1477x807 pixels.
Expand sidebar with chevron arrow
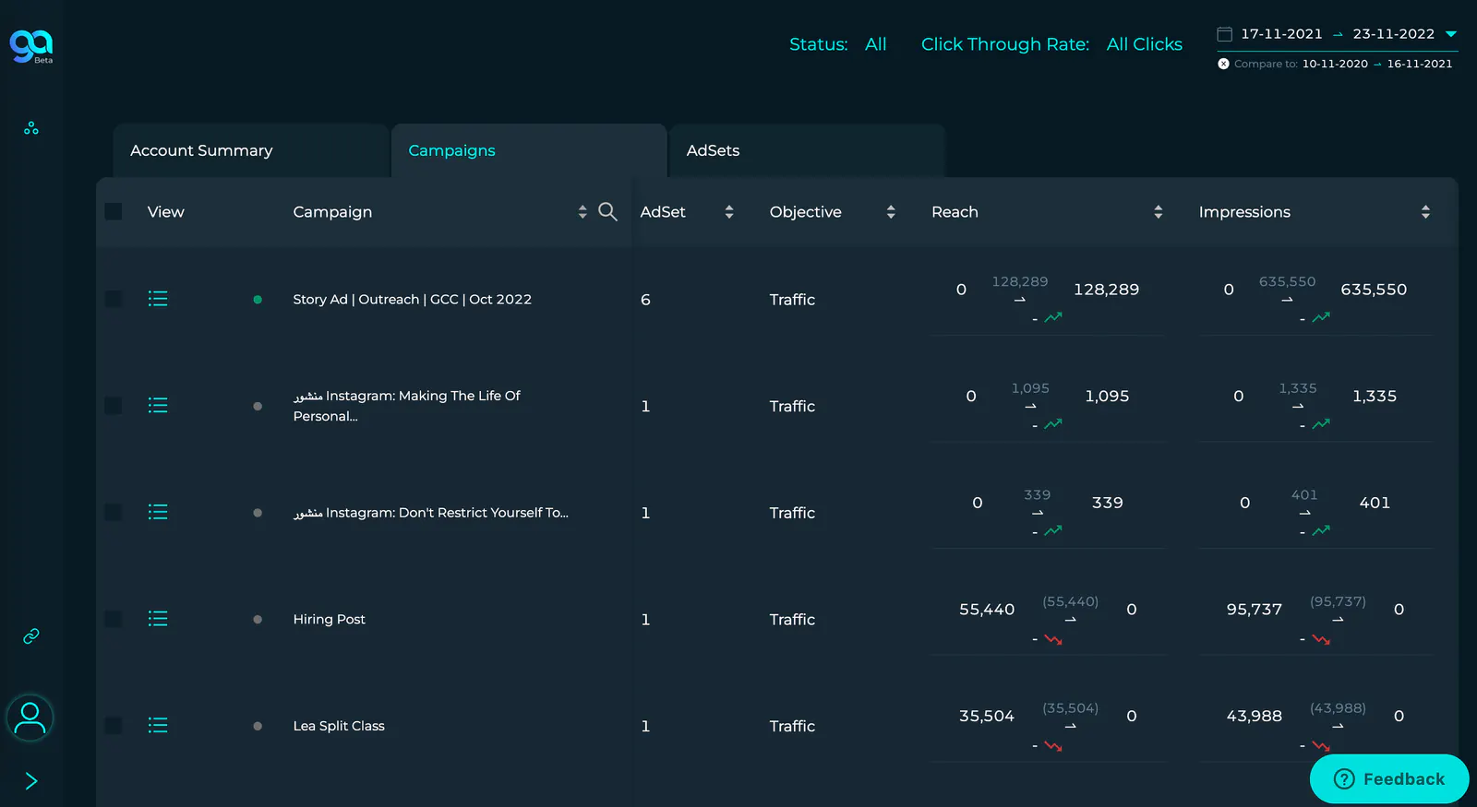click(30, 781)
